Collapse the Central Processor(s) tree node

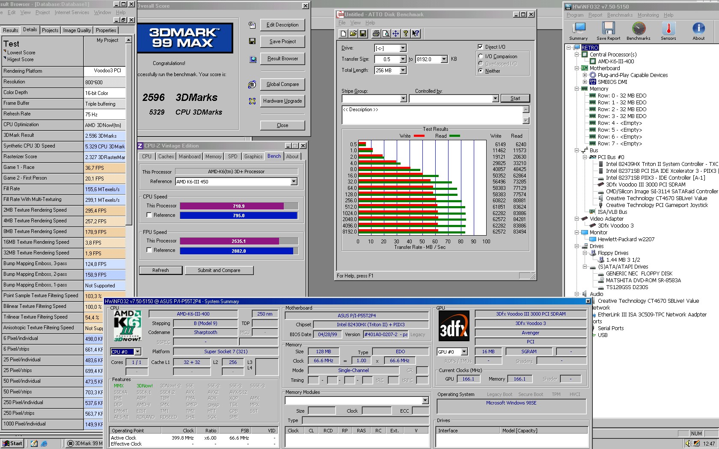576,54
